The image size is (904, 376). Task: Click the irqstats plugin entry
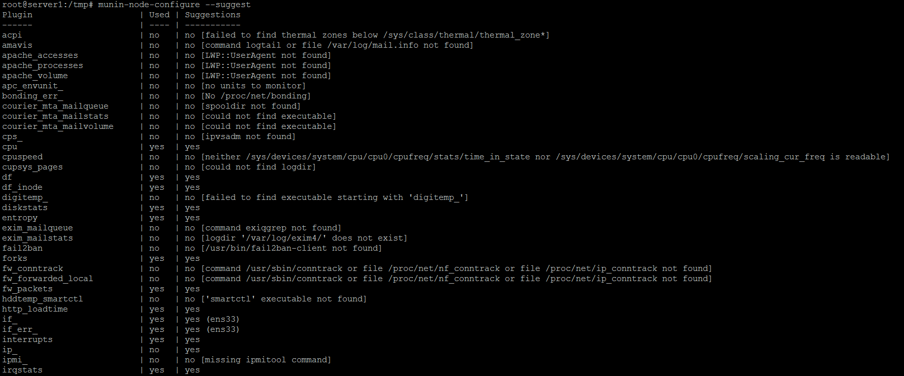(22, 370)
